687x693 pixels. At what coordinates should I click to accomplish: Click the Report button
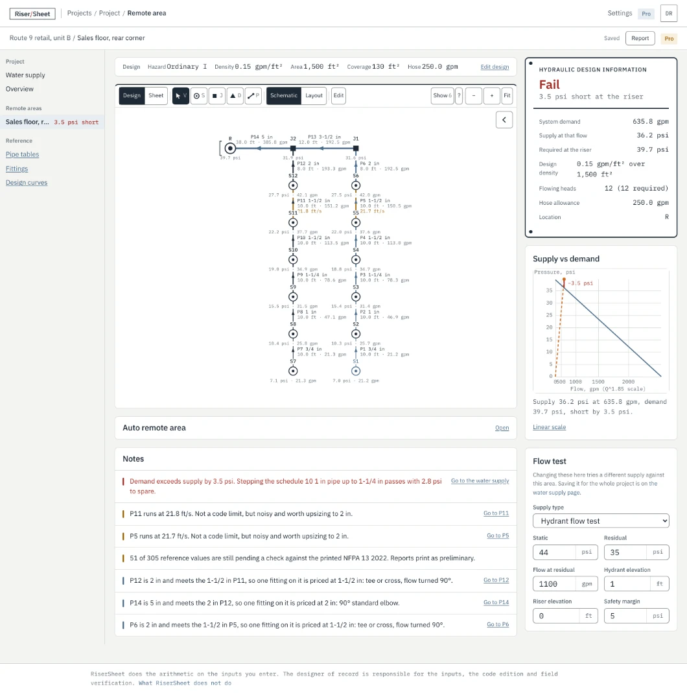click(640, 38)
